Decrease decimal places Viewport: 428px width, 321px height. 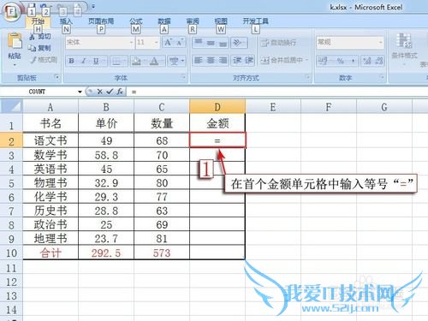click(x=378, y=61)
